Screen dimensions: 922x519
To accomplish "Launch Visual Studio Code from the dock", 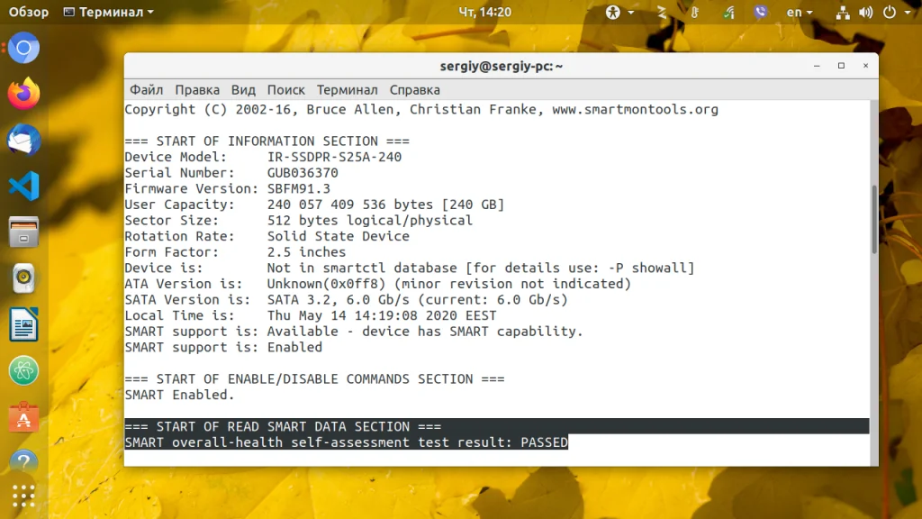I will [x=24, y=187].
